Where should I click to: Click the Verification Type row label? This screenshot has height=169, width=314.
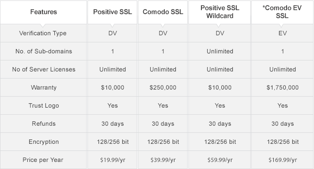tap(43, 33)
